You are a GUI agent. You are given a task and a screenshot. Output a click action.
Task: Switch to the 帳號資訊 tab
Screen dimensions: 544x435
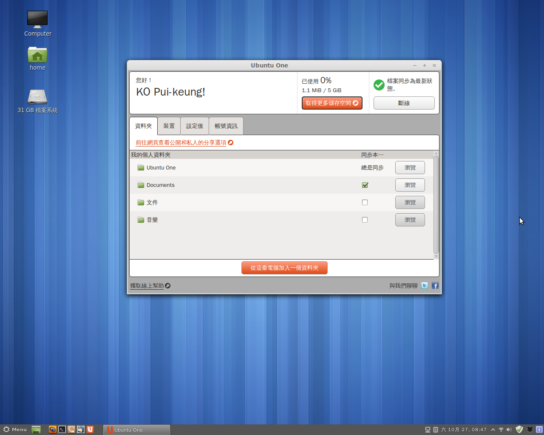[226, 126]
